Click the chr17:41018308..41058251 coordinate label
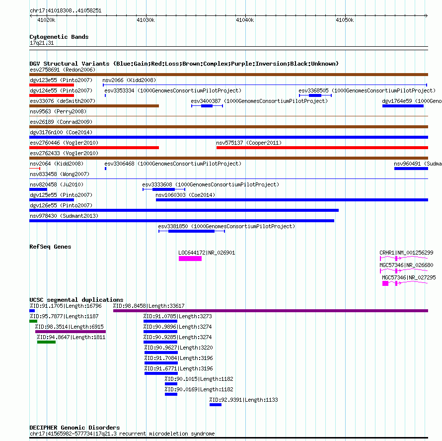Viewport: 442px width, 441px height. [66, 11]
